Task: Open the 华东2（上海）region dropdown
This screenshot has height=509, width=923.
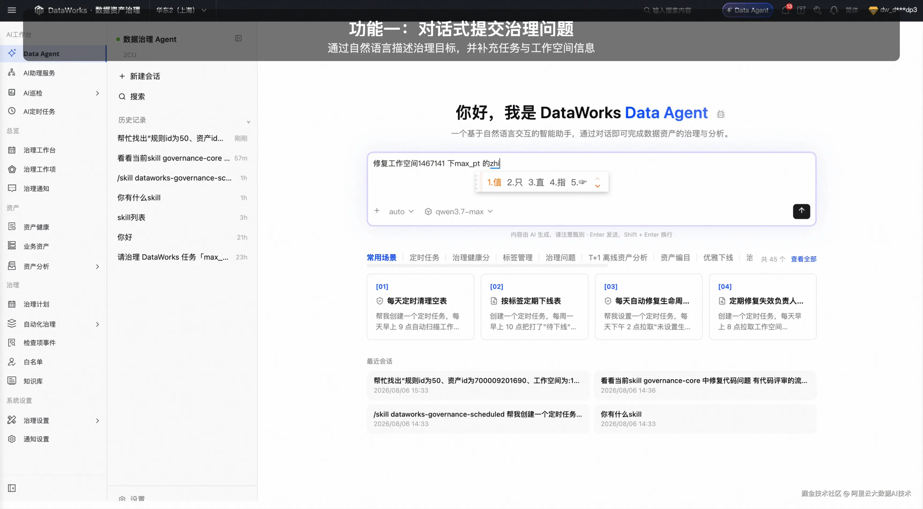Action: pos(181,10)
